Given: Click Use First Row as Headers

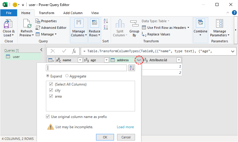Looking at the screenshot, I should click(166, 28).
